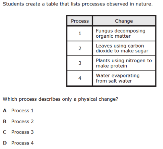Select answer A Process 1
The height and width of the screenshot is (149, 163).
coord(18,111)
